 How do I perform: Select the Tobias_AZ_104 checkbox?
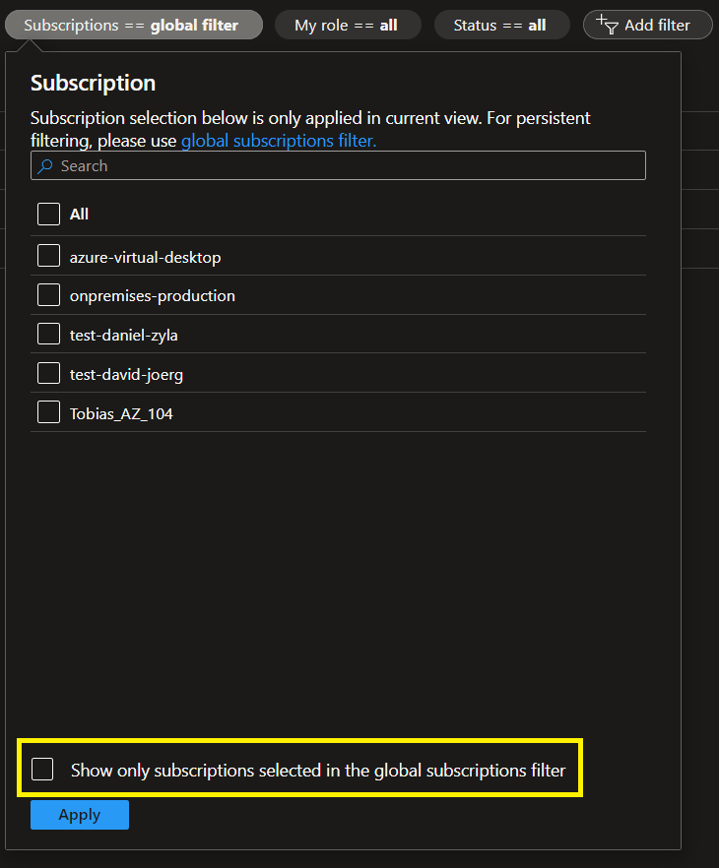(x=48, y=413)
